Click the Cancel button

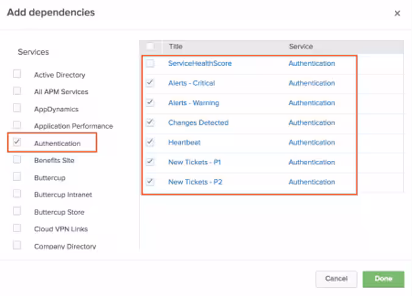pos(336,278)
